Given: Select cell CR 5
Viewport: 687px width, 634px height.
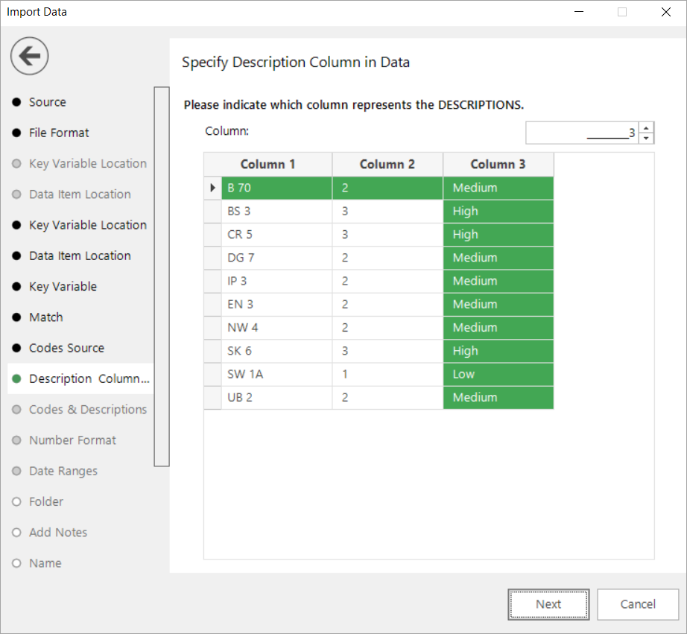Looking at the screenshot, I should 276,235.
